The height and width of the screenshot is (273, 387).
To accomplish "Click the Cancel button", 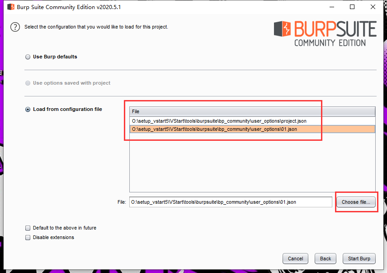I will click(x=295, y=259).
